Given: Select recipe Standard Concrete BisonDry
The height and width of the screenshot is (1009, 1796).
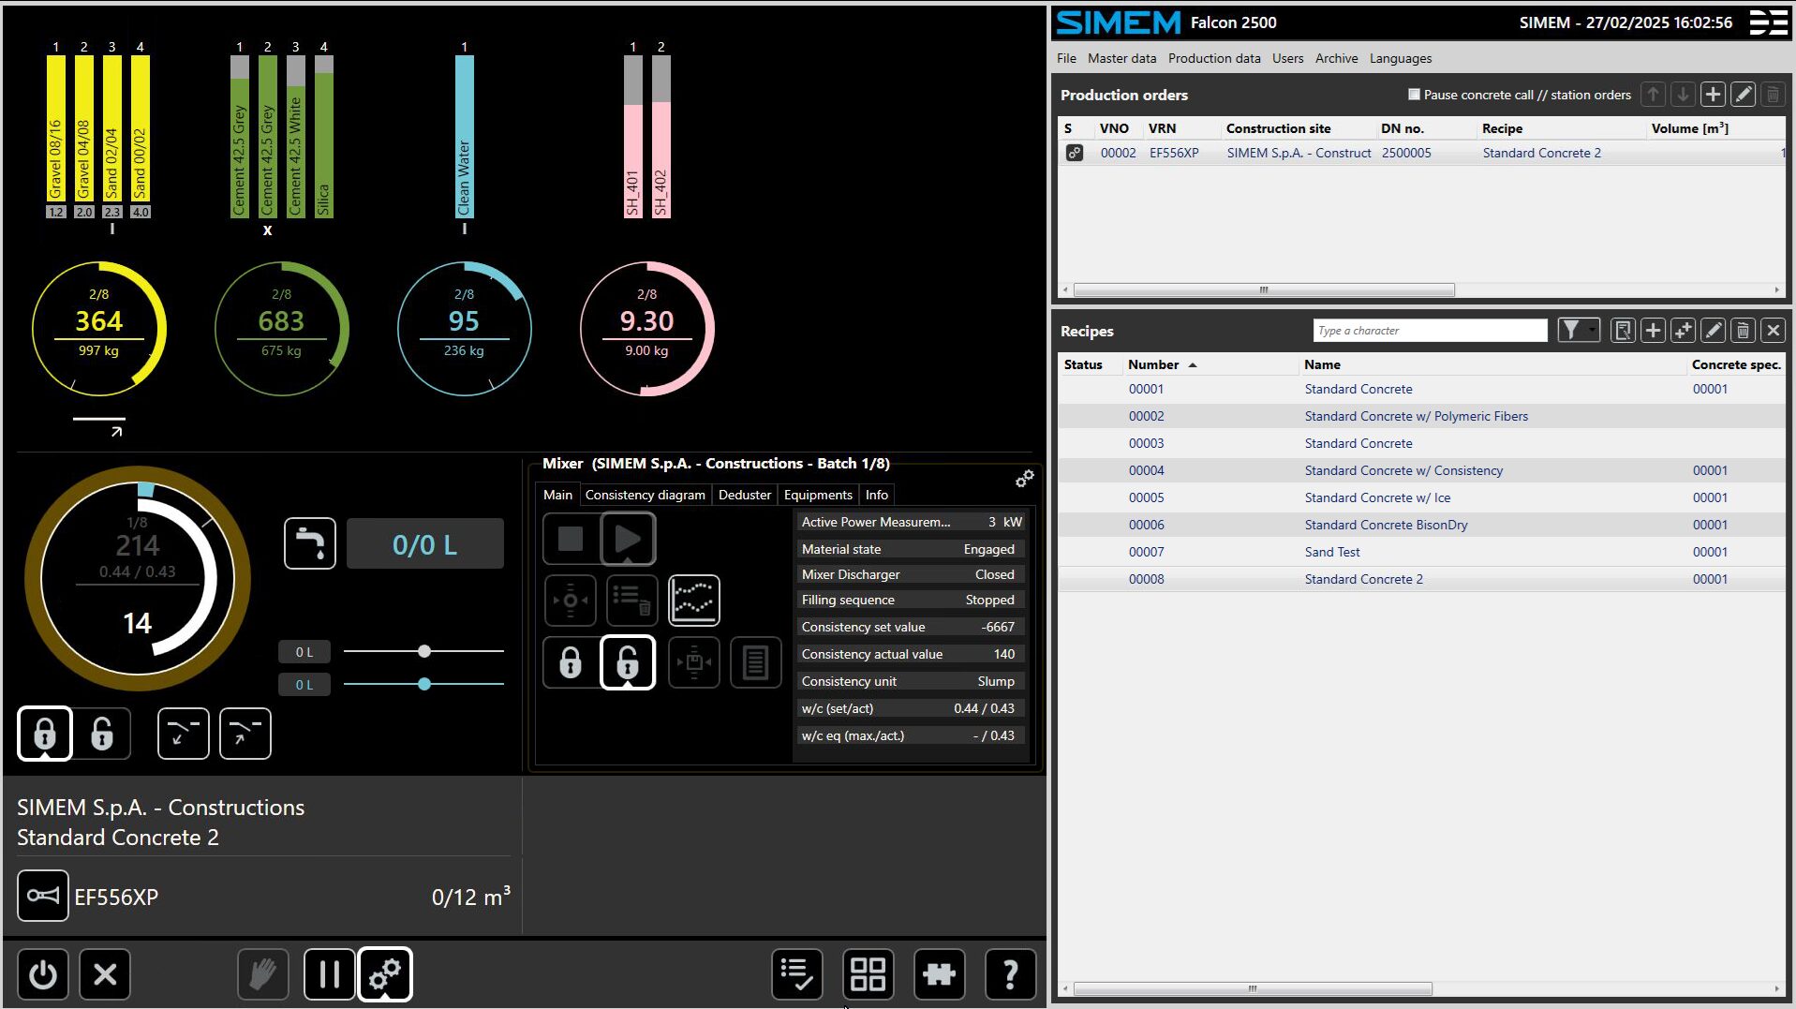Looking at the screenshot, I should pos(1385,525).
